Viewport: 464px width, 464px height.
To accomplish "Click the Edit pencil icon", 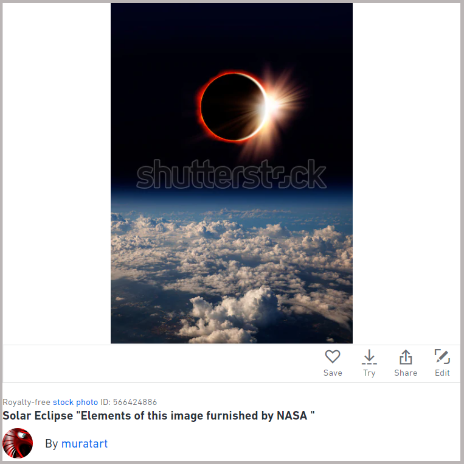I will 442,356.
